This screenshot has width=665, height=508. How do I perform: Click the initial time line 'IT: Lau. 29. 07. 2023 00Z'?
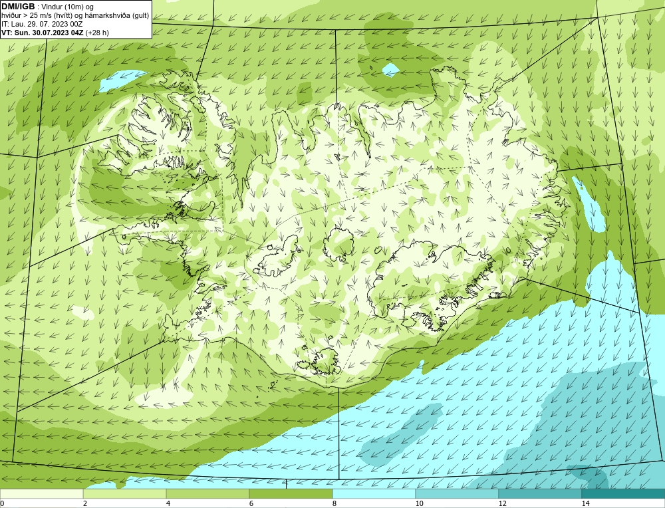[42, 24]
